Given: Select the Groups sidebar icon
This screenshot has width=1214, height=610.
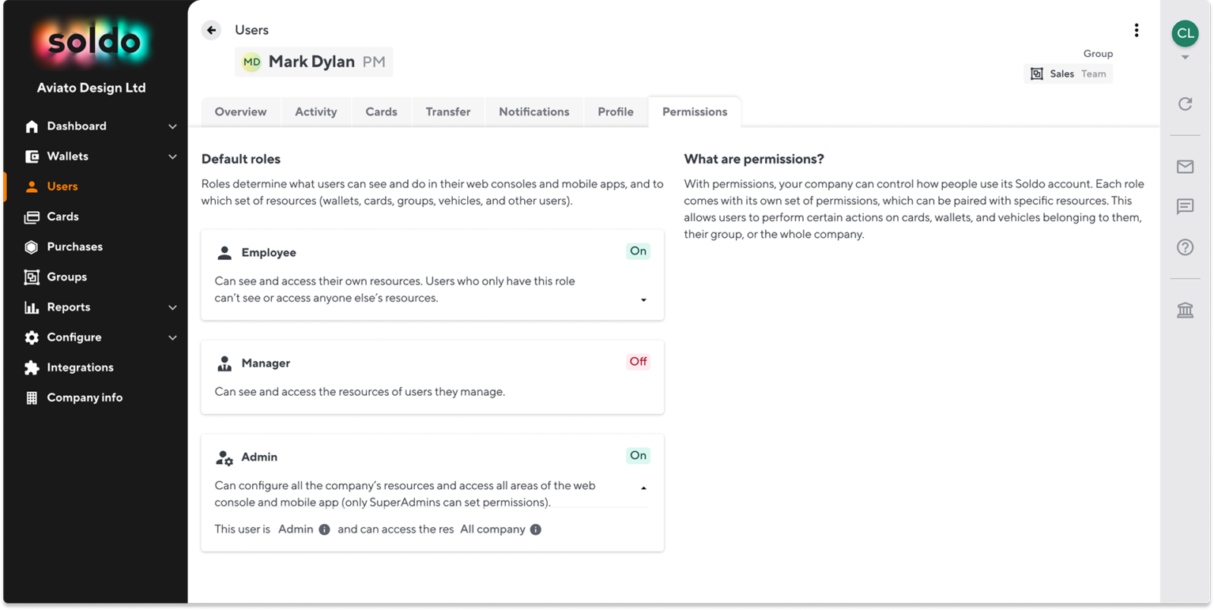Looking at the screenshot, I should 32,277.
